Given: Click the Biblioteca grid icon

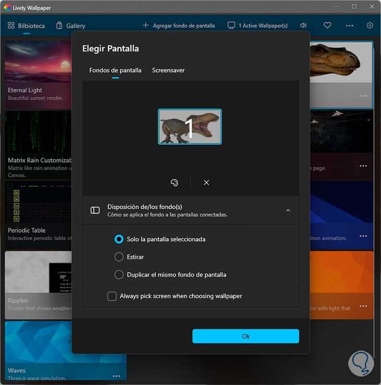Looking at the screenshot, I should tap(11, 25).
